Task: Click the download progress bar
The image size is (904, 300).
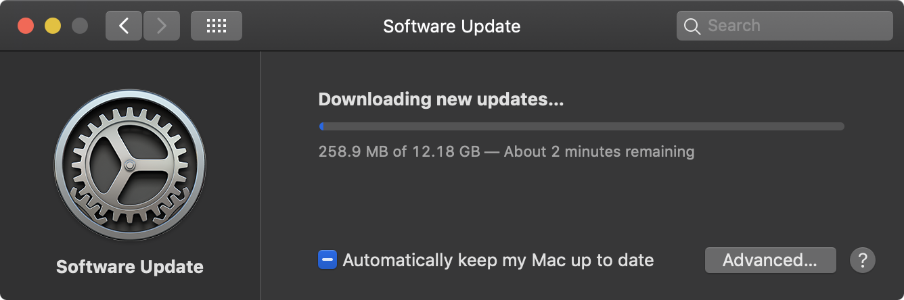Action: click(x=581, y=126)
